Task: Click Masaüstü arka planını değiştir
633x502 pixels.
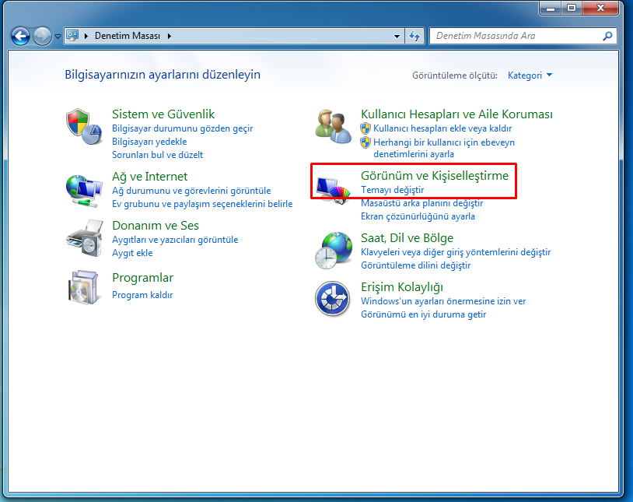Action: pyautogui.click(x=421, y=203)
